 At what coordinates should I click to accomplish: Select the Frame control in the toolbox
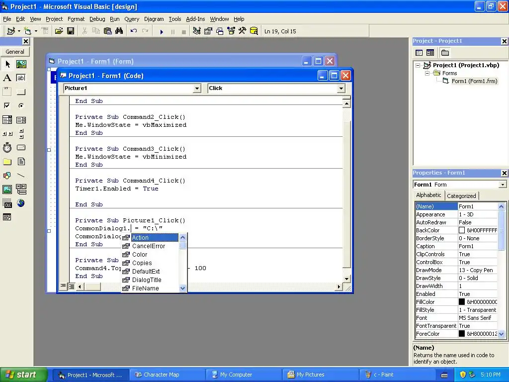click(x=7, y=92)
